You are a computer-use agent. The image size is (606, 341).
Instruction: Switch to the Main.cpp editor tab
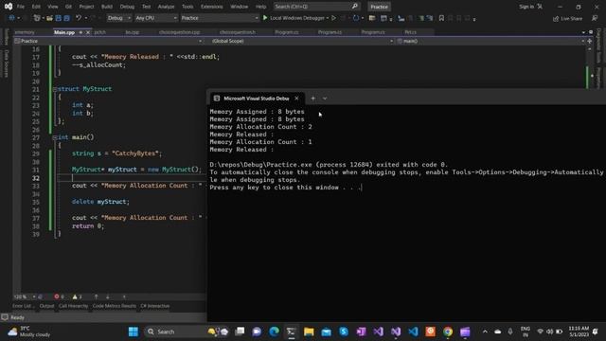point(64,32)
